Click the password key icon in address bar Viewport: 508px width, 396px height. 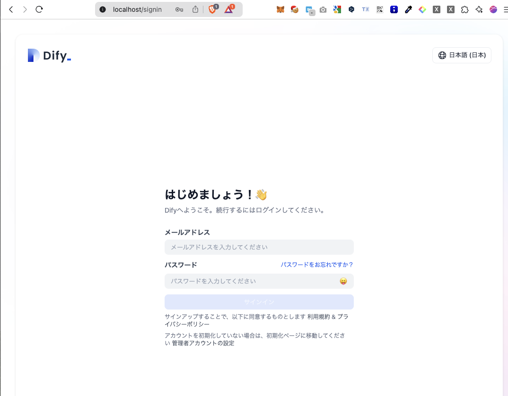tap(179, 9)
